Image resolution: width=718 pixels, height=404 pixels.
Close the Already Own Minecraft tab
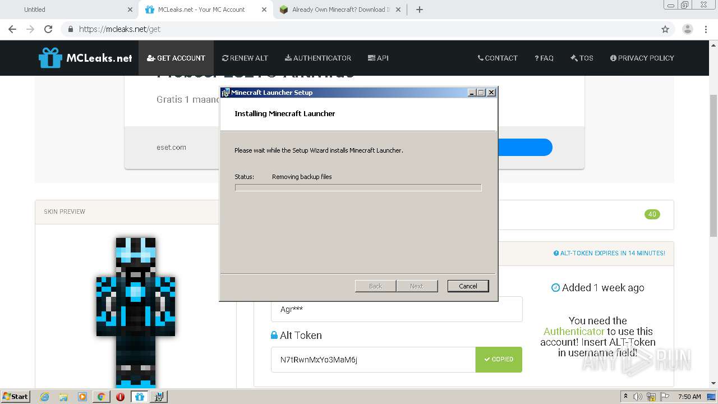tap(398, 10)
